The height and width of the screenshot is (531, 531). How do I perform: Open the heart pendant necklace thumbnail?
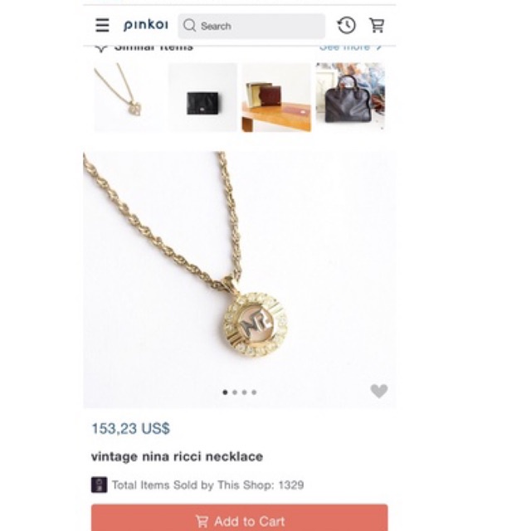pyautogui.click(x=129, y=97)
